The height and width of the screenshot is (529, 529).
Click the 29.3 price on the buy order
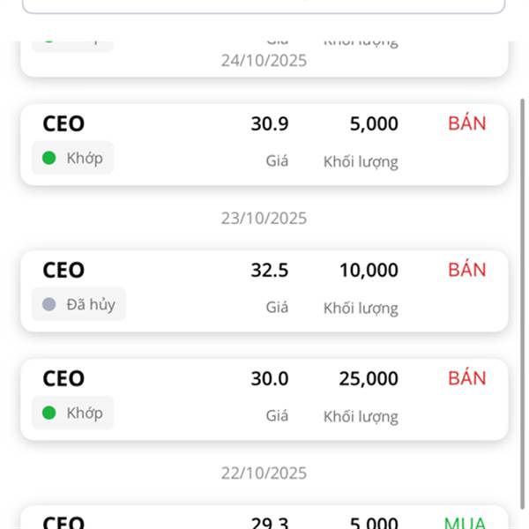pyautogui.click(x=269, y=523)
